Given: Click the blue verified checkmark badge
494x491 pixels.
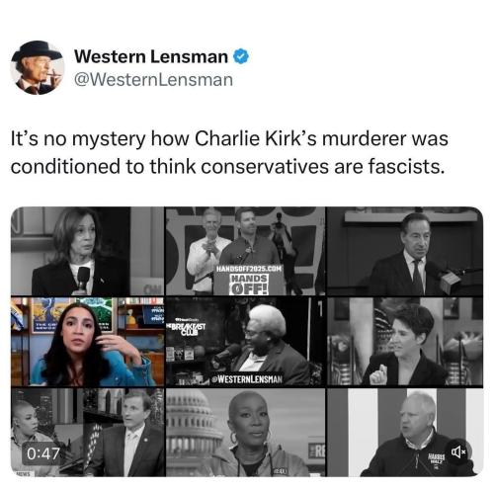Looking at the screenshot, I should 241,56.
